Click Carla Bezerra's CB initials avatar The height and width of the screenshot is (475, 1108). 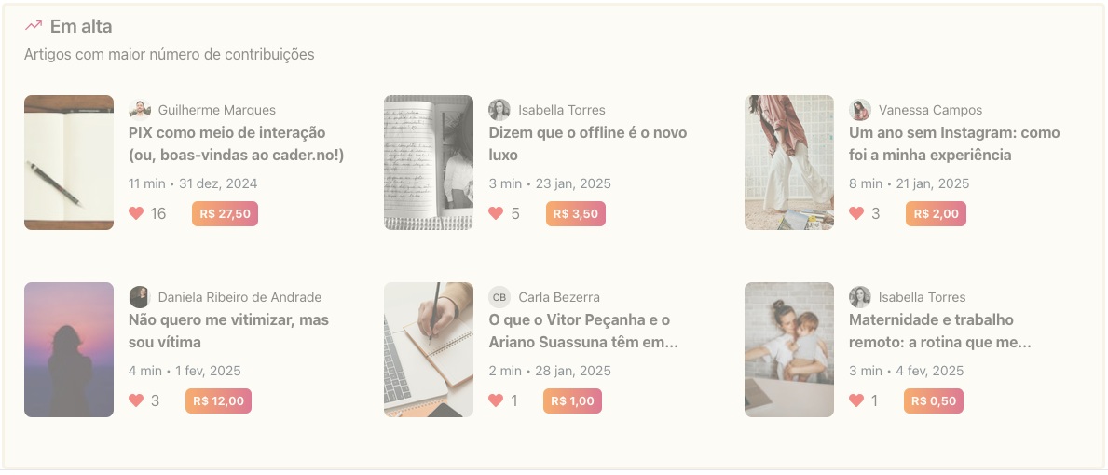[x=499, y=297]
